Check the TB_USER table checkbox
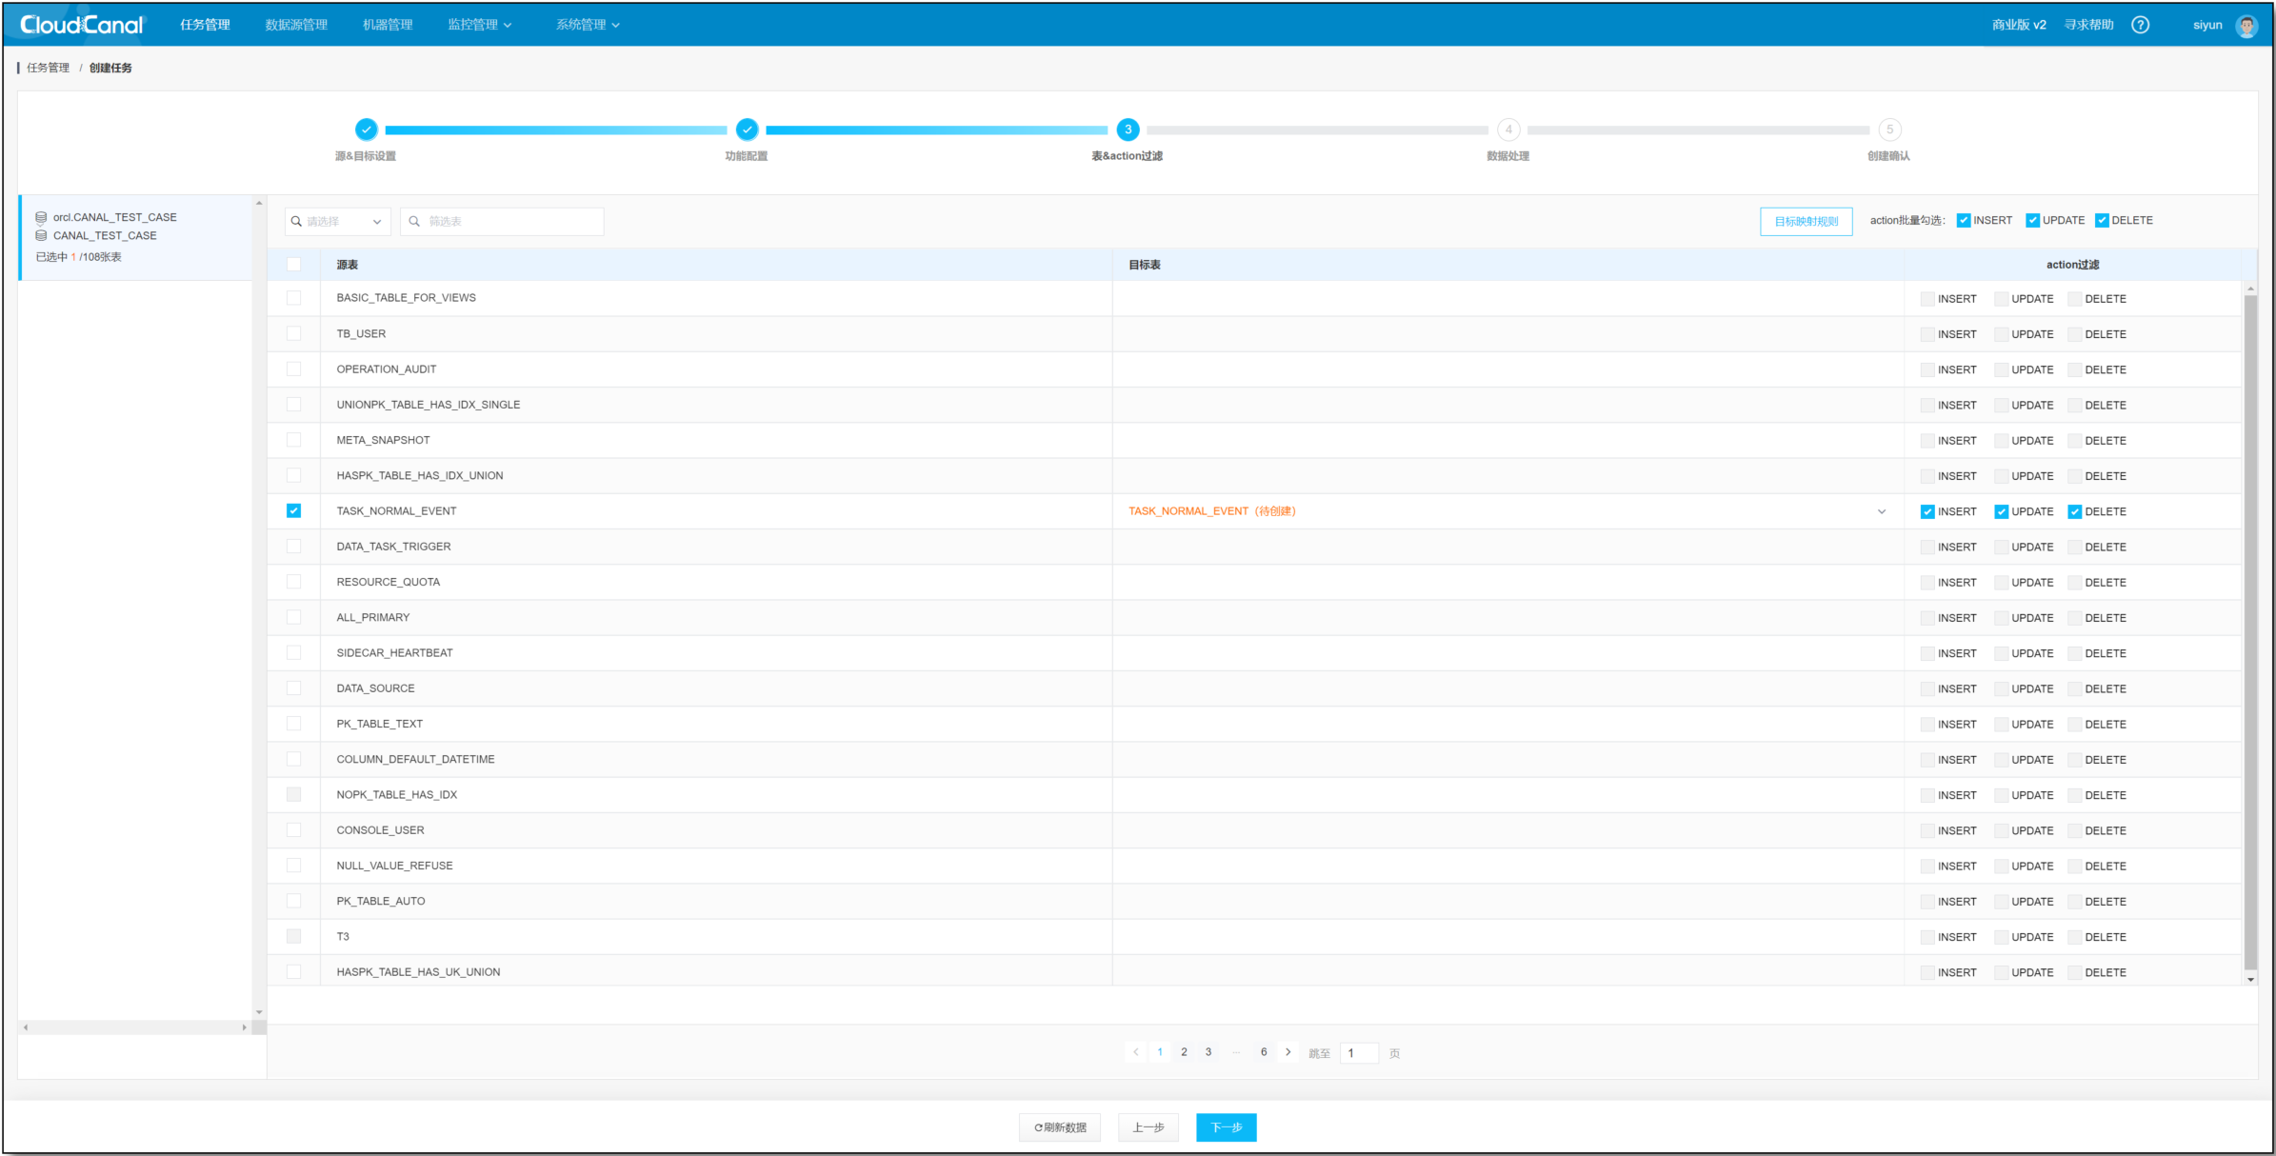 tap(293, 333)
